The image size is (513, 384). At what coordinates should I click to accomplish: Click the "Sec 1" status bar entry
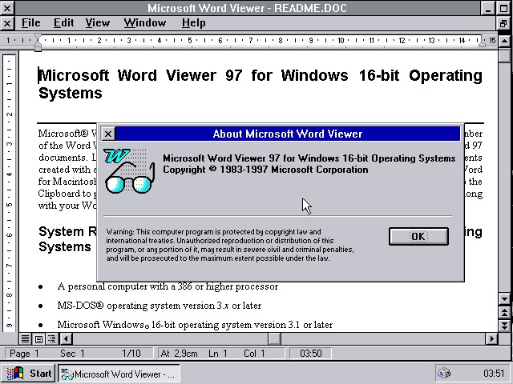pos(72,354)
